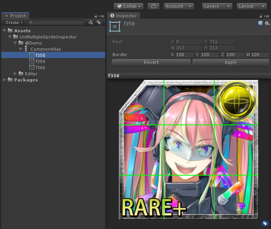This screenshot has width=271, height=229.
Task: Select the CommonAtlas asset
Action: 53,49
